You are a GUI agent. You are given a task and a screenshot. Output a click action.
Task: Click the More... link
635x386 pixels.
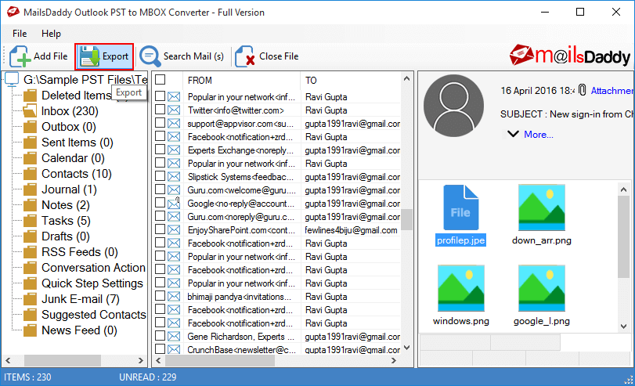point(538,135)
